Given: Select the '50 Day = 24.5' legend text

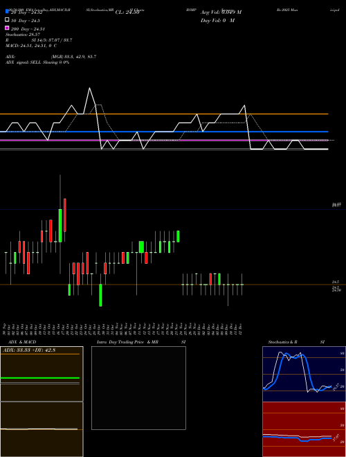Looking at the screenshot, I should point(26,21).
